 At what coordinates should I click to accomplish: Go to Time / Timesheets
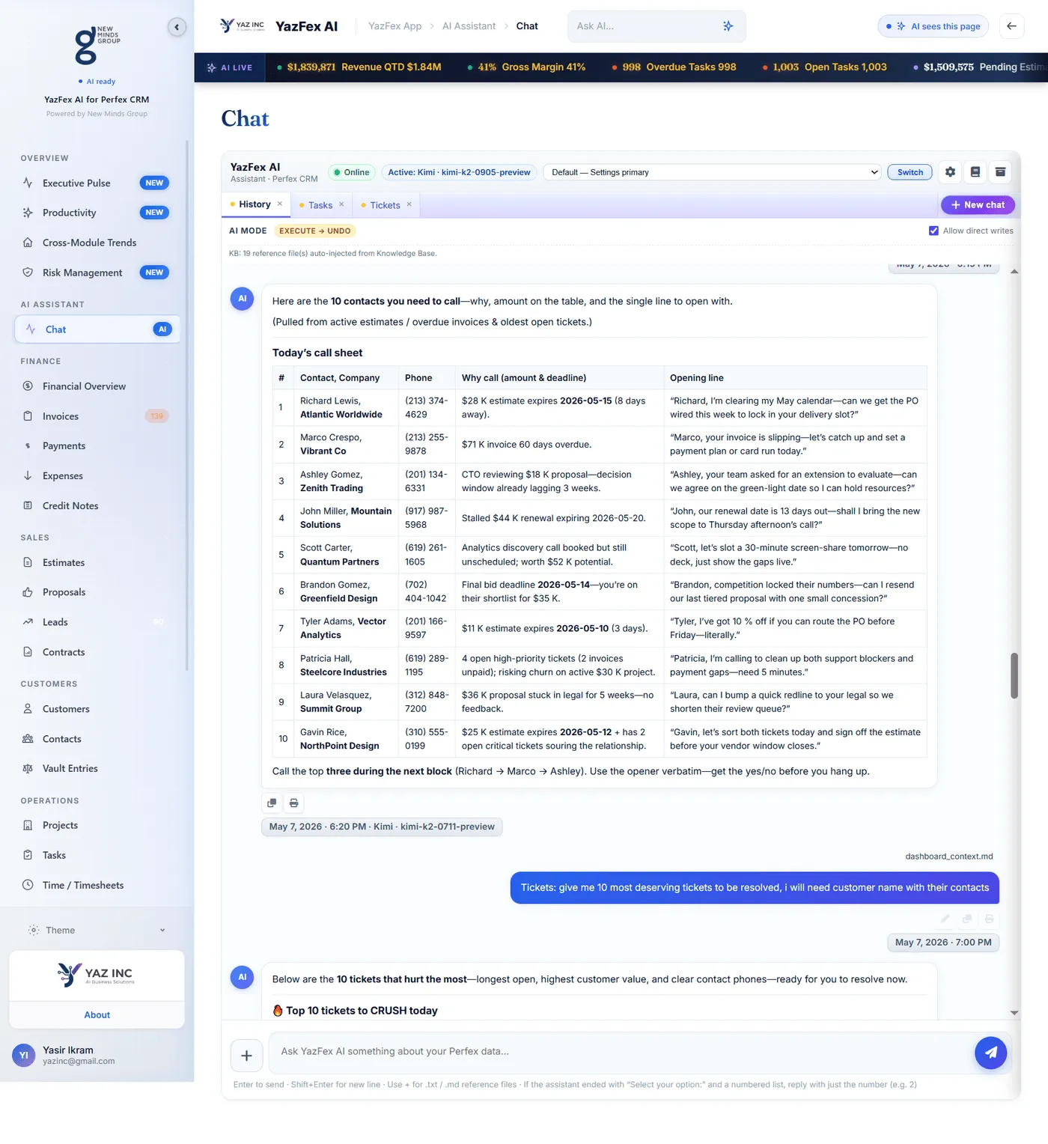point(97,885)
